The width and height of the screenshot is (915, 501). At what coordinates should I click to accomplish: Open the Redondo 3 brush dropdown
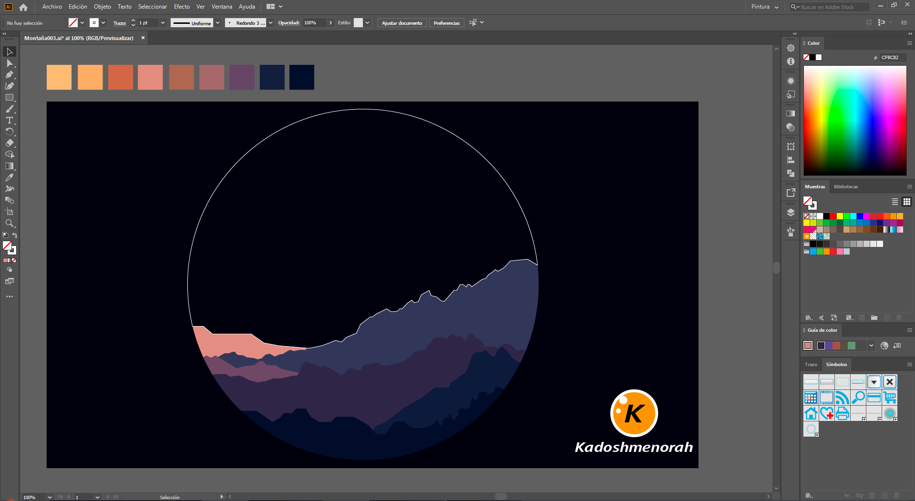[x=271, y=23]
